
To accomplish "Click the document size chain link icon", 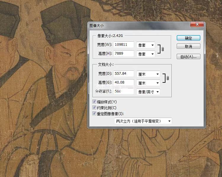I will tap(168, 78).
